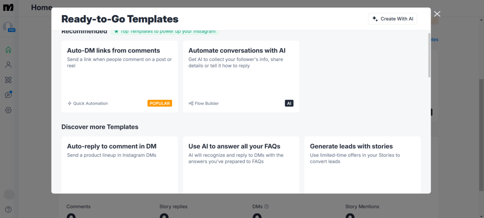Click the Flow Builder icon on the AI card

[x=191, y=103]
